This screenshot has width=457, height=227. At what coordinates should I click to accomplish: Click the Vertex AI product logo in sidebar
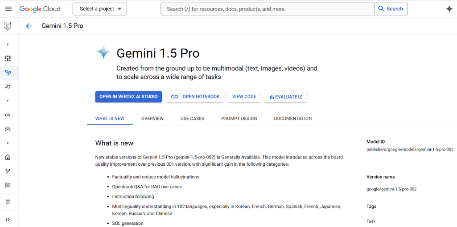pos(8,26)
